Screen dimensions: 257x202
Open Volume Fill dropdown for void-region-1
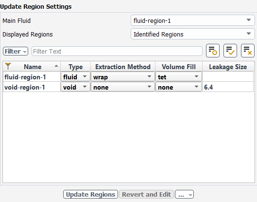pos(179,87)
